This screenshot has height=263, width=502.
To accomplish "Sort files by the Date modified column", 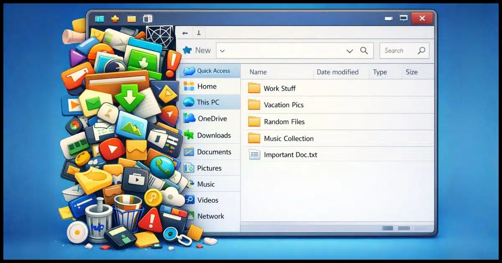I will (x=337, y=72).
